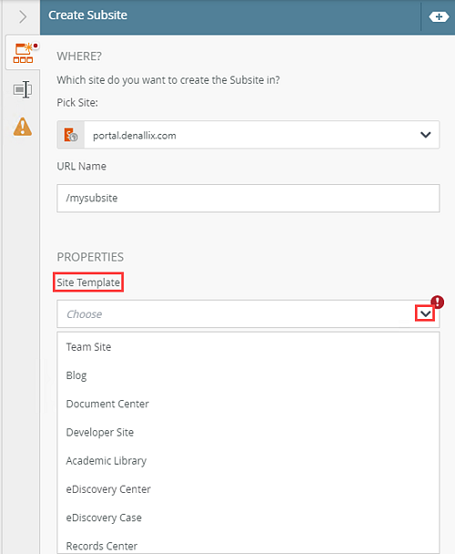Collapse the panel with the chevron arrow

[23, 16]
